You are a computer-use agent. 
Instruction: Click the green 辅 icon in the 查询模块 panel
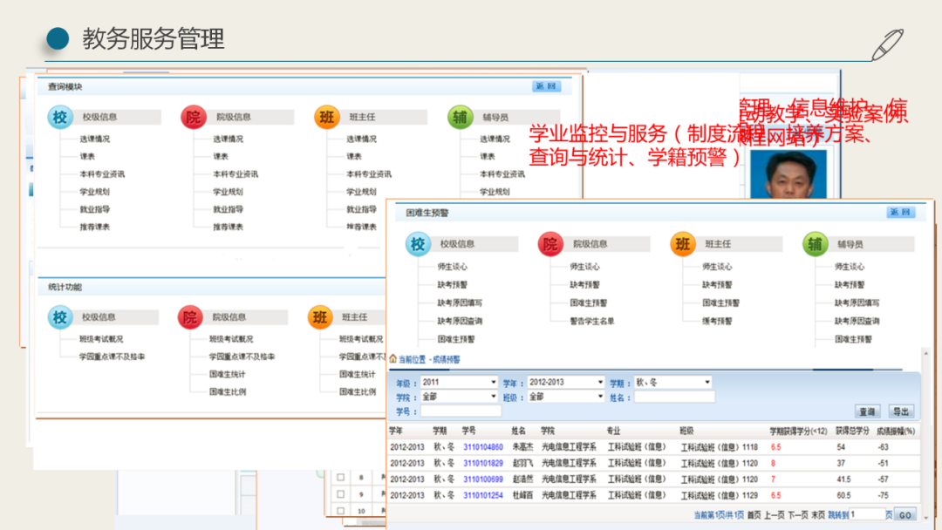coord(461,117)
